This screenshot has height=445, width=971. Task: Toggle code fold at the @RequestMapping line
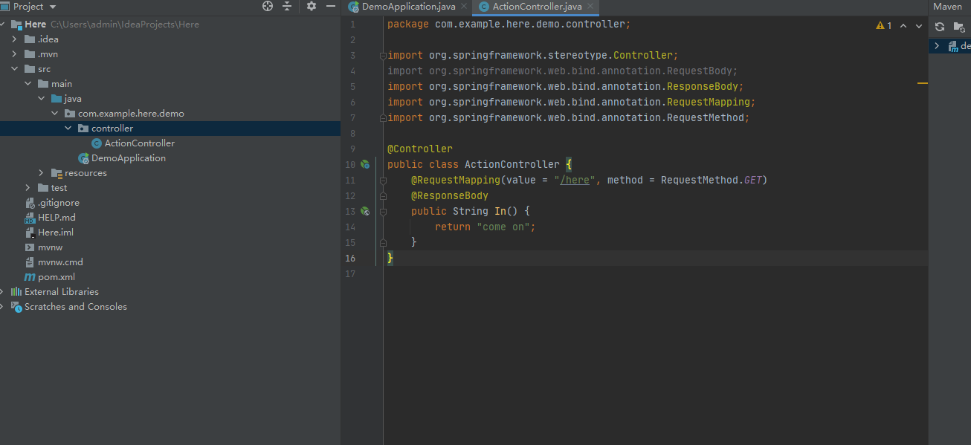tap(382, 181)
